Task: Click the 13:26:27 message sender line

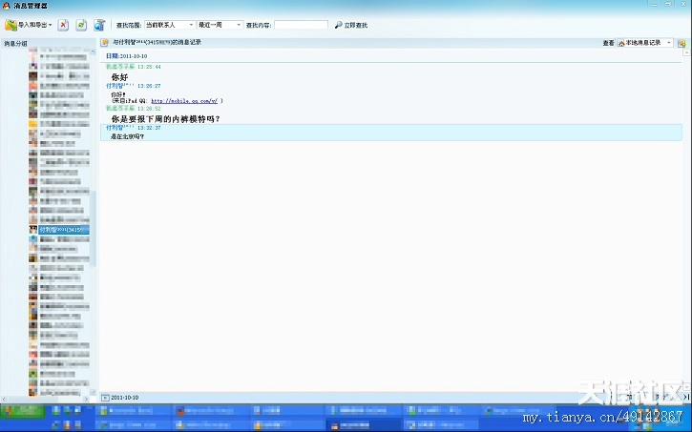Action: pyautogui.click(x=134, y=86)
